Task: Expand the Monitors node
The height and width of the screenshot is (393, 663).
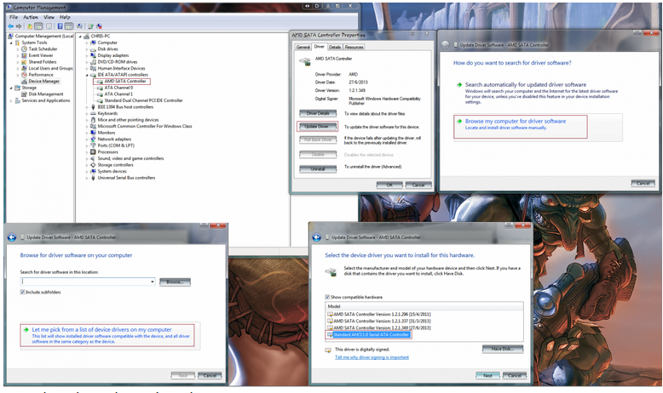Action: coord(87,133)
